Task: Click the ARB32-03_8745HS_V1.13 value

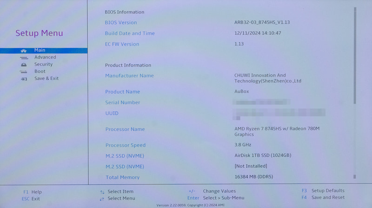Action: pos(262,22)
